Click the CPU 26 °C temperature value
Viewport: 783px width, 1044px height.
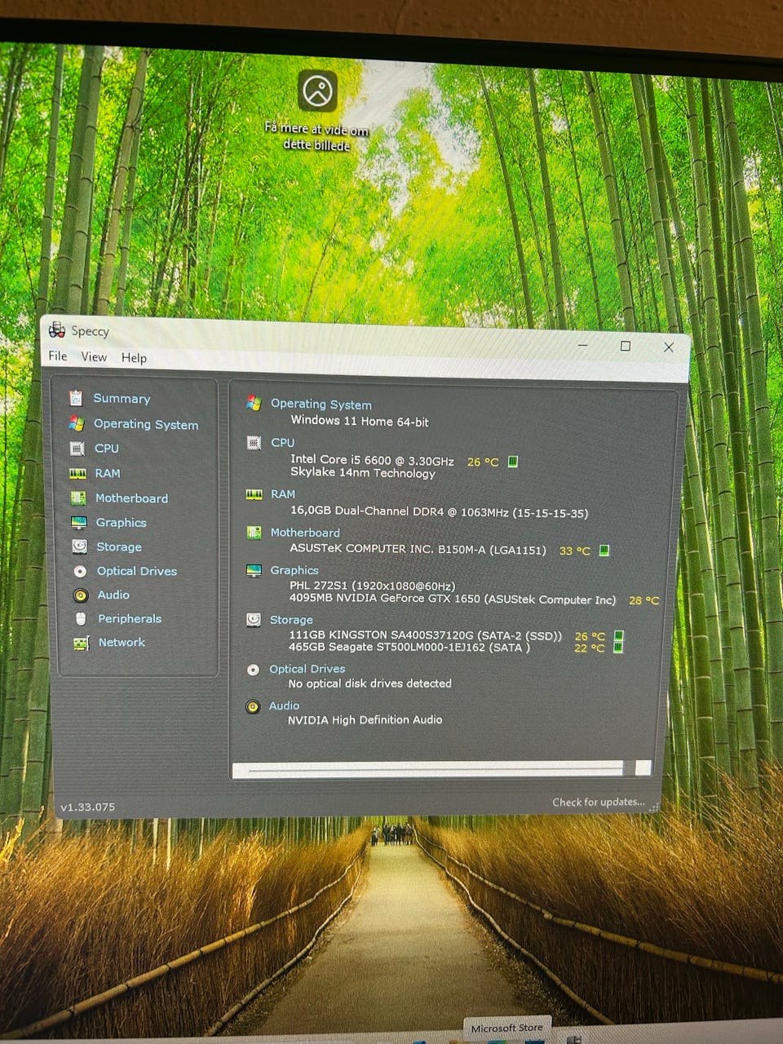482,462
